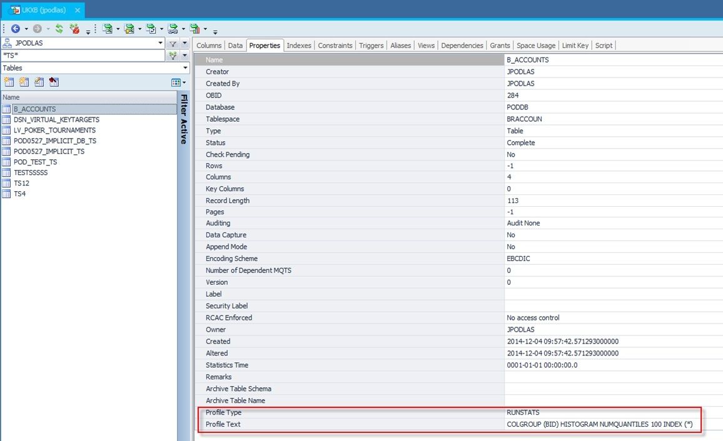This screenshot has height=441, width=723.
Task: Click the send-to icon with bar chart
Action: (x=195, y=29)
